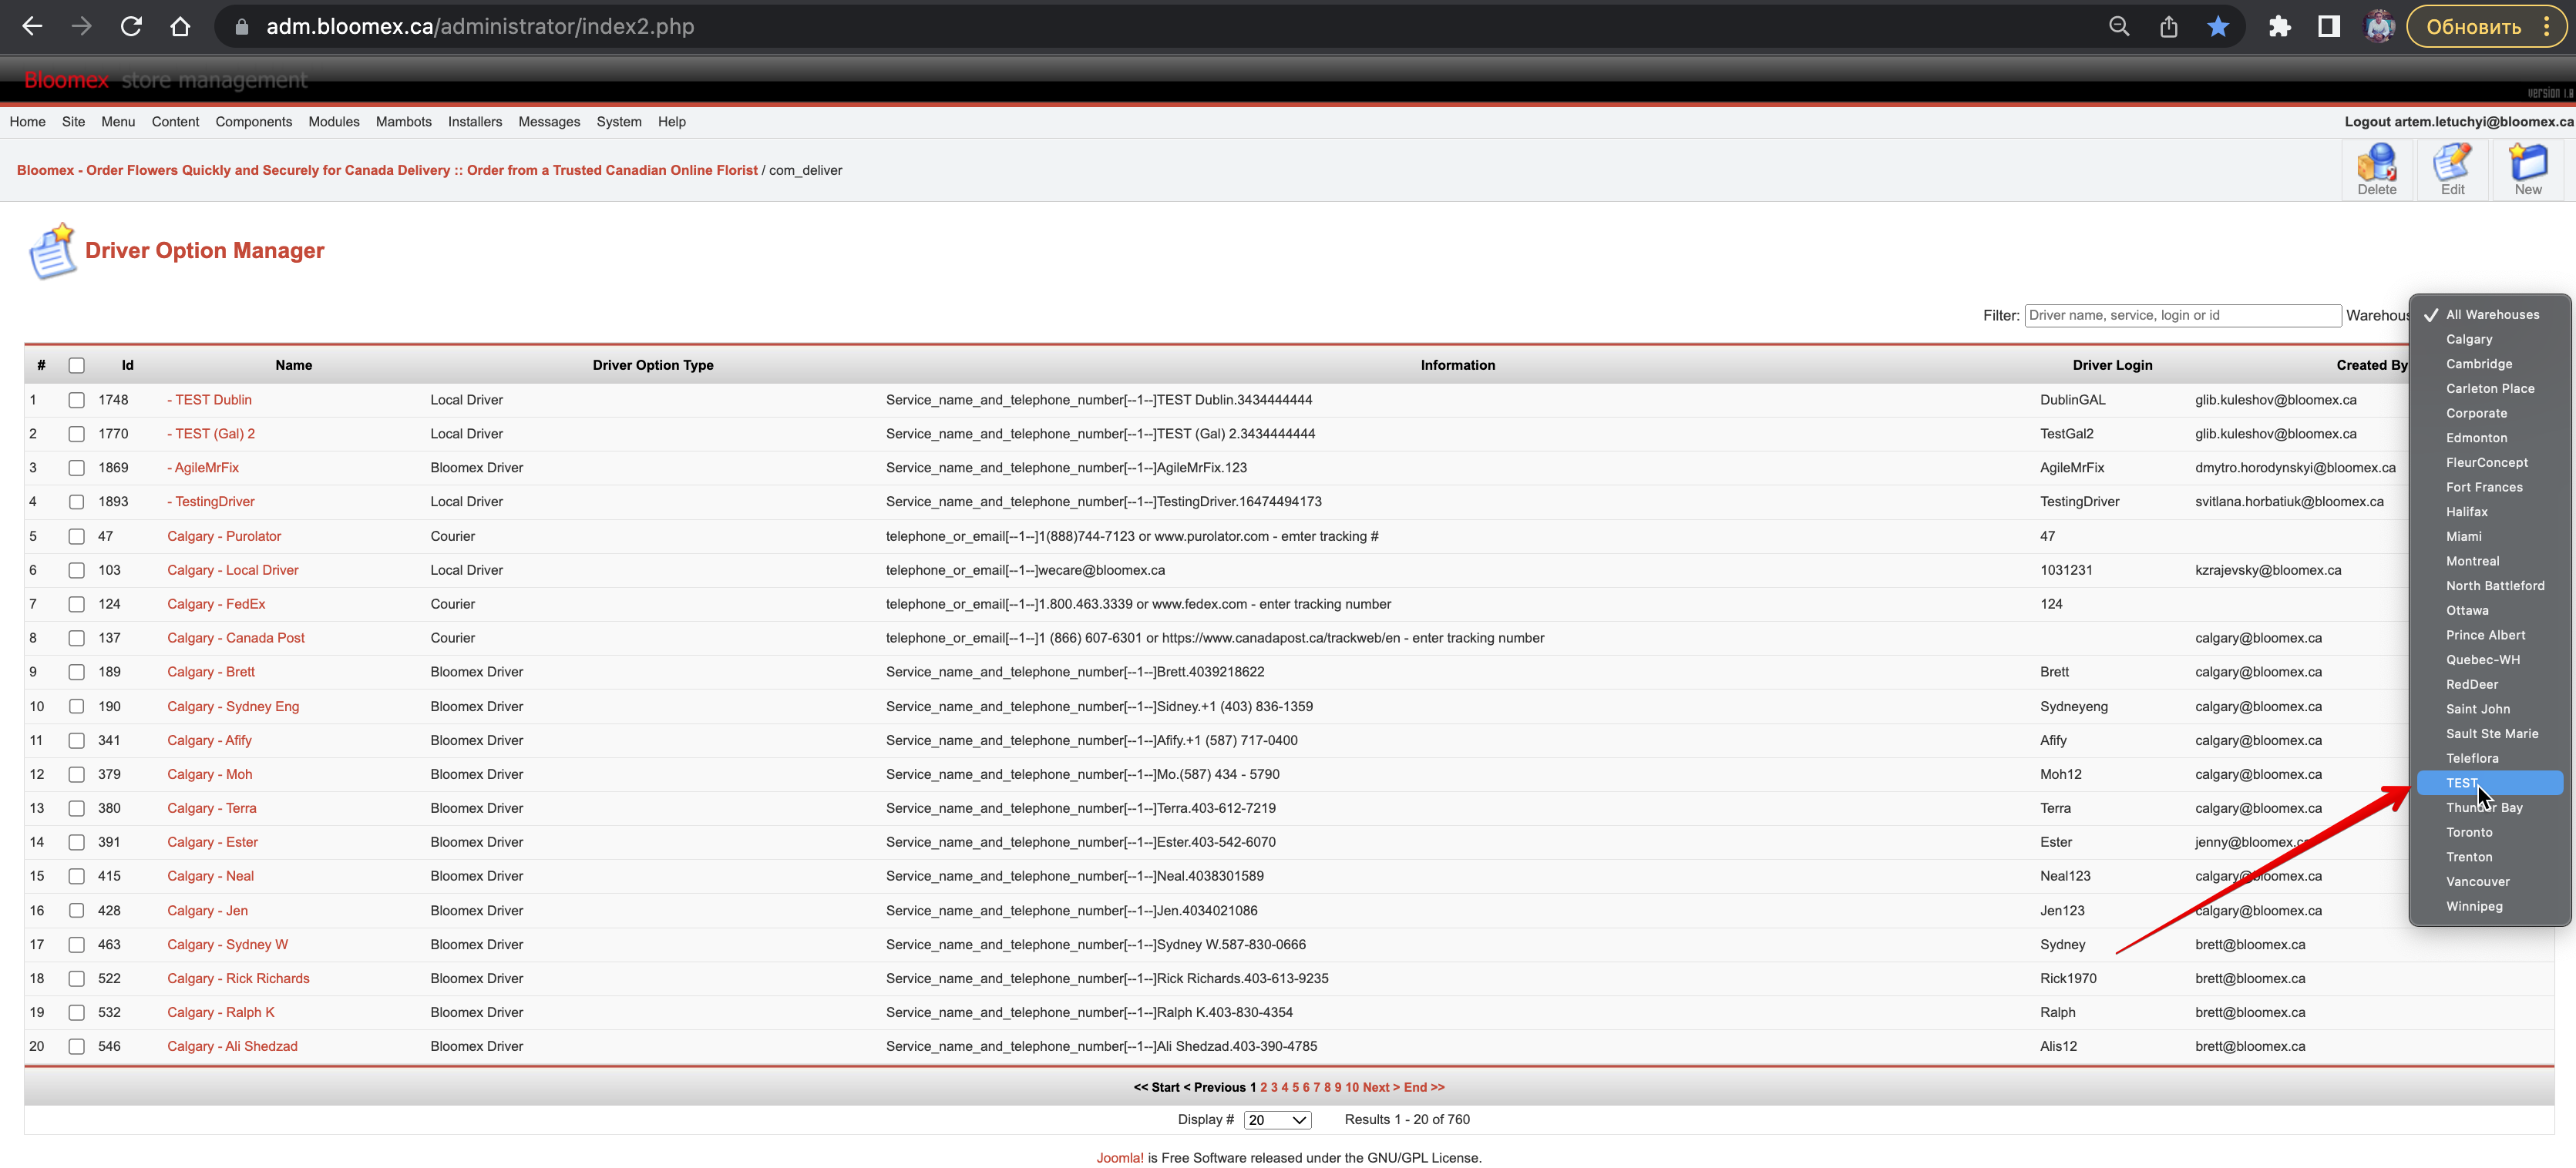The height and width of the screenshot is (1168, 2576).
Task: Open the zoom magnifier icon in address bar
Action: click(2118, 27)
